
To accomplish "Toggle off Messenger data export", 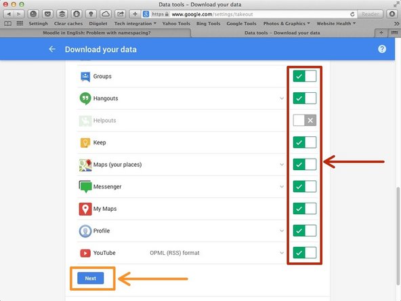I will [304, 186].
